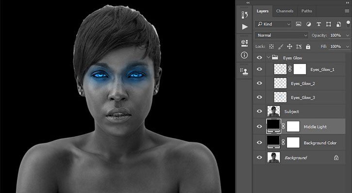Select the Background layer name
Viewport: 352px width, 193px height.
coord(296,158)
